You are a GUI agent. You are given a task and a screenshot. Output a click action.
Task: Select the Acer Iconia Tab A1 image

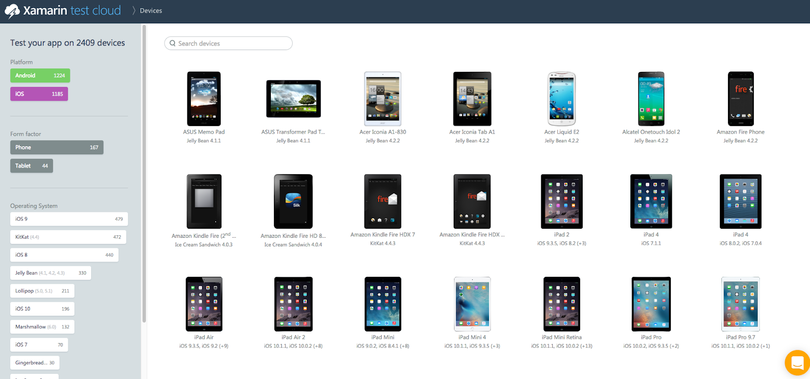[x=472, y=99]
